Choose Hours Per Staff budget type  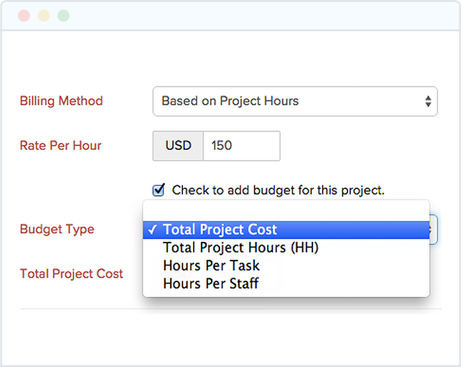(210, 283)
